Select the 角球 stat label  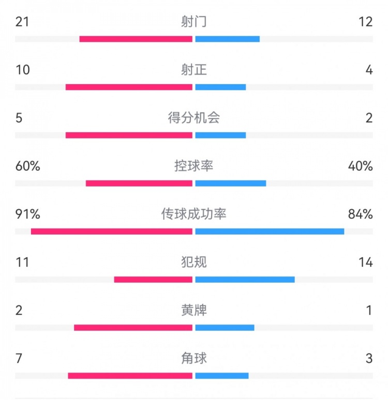[194, 358]
